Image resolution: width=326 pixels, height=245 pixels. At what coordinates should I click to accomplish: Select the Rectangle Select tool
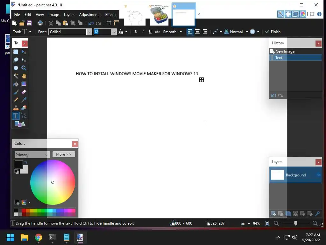point(16,52)
